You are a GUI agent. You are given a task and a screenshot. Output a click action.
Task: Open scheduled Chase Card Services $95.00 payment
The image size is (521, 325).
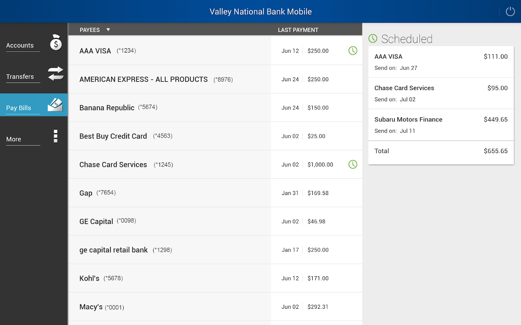(441, 93)
